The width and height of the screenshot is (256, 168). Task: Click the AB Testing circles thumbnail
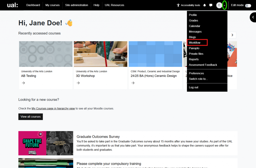[46, 54]
